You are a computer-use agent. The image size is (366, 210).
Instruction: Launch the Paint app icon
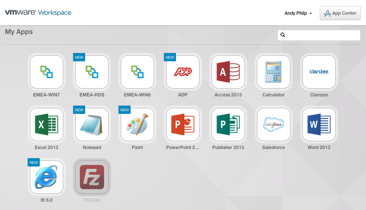click(x=137, y=124)
